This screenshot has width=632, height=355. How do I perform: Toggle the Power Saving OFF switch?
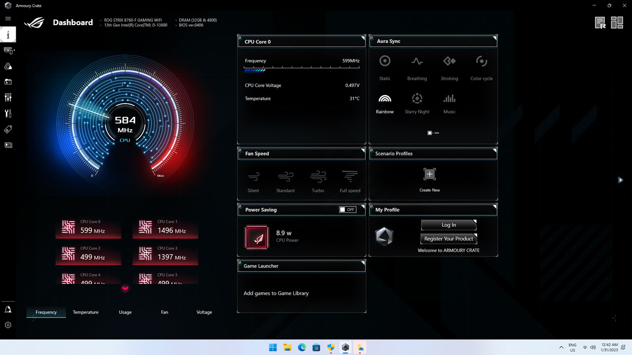click(x=348, y=210)
